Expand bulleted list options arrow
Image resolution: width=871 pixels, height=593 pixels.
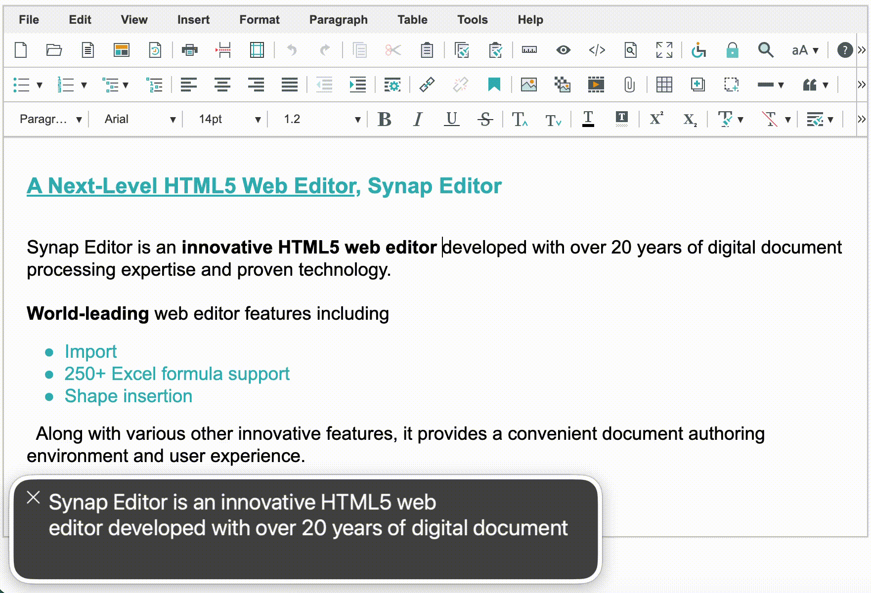pyautogui.click(x=40, y=85)
